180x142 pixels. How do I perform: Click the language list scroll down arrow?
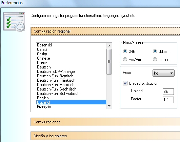109,106
